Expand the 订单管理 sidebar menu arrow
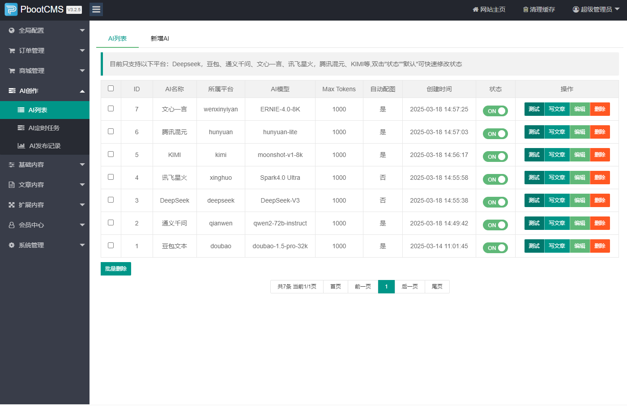 82,51
